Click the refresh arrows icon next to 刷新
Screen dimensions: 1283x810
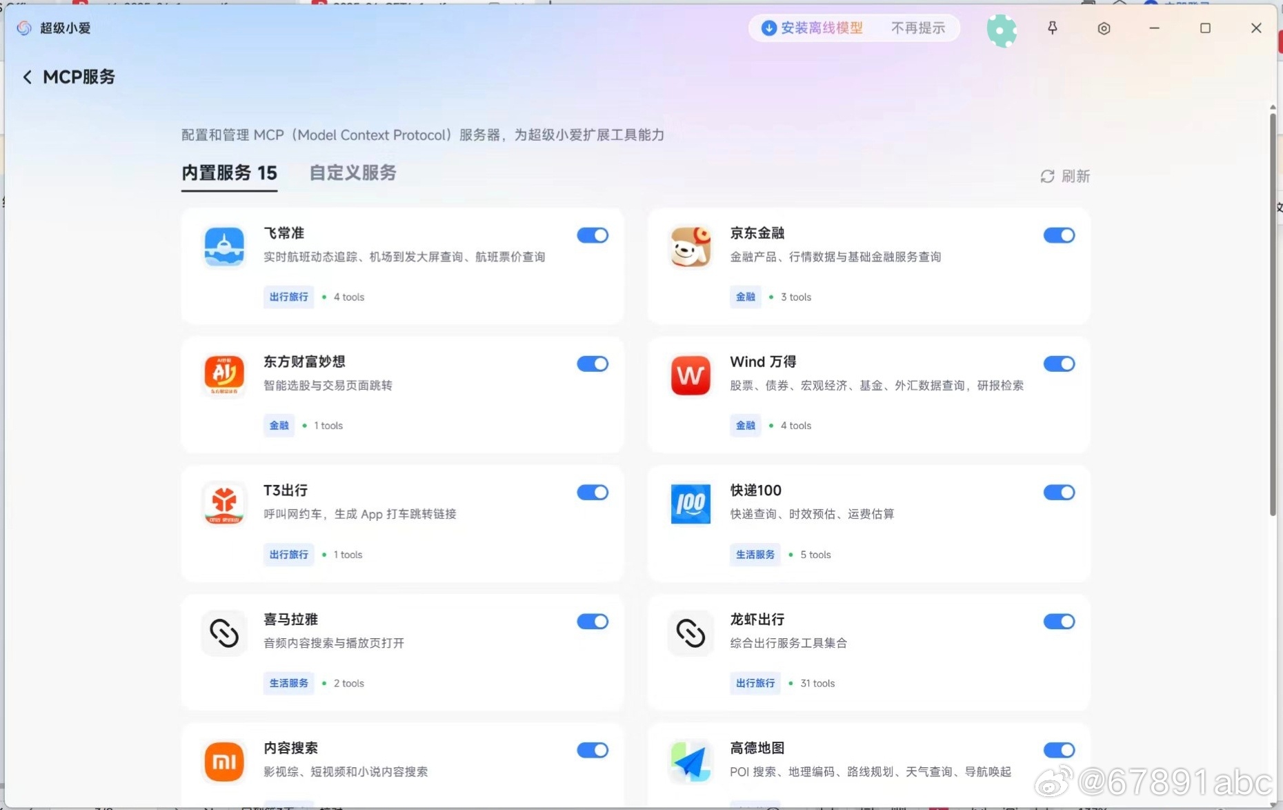pyautogui.click(x=1047, y=177)
